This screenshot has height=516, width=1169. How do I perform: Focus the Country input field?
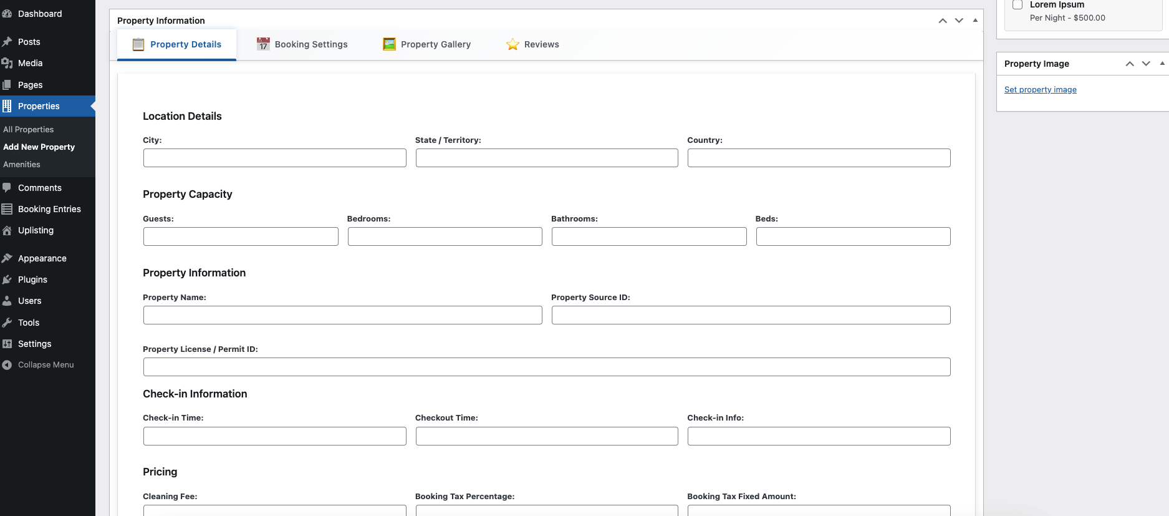coord(819,158)
